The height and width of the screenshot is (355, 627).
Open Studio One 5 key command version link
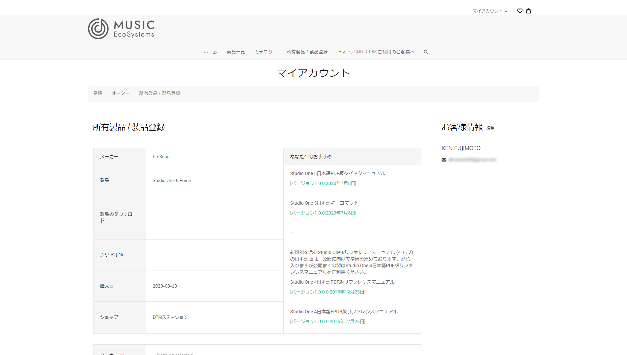tap(323, 213)
